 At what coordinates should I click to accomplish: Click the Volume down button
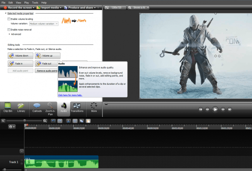pos(21,56)
